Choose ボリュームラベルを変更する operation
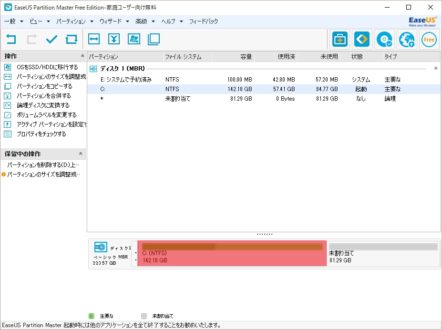The height and width of the screenshot is (330, 442). click(47, 115)
